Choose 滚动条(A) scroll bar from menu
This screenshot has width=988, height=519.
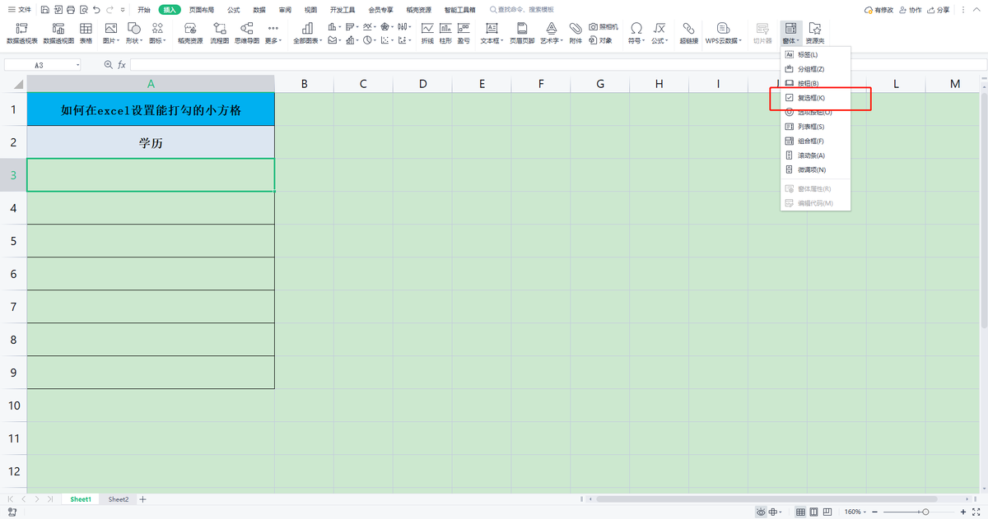(815, 155)
